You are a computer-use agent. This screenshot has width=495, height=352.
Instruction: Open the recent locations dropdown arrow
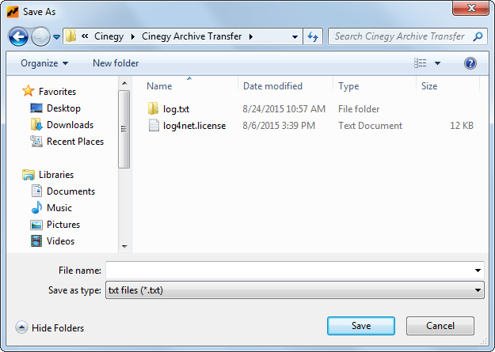[56, 37]
